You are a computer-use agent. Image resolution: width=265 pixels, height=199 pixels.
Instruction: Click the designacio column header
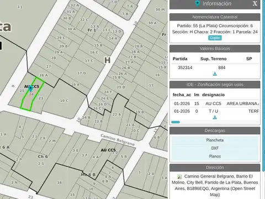point(213,95)
